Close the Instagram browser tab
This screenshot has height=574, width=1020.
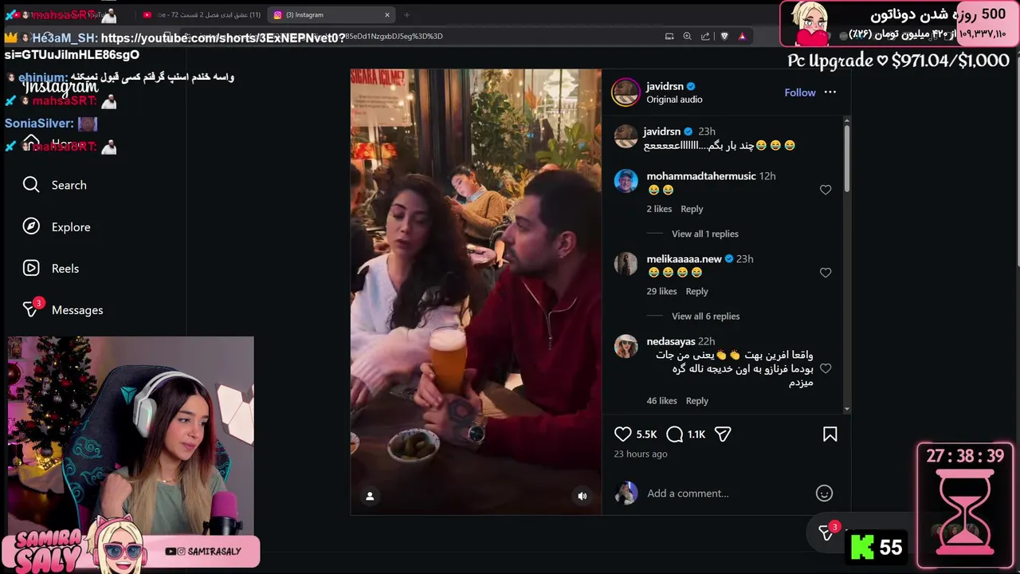[387, 14]
